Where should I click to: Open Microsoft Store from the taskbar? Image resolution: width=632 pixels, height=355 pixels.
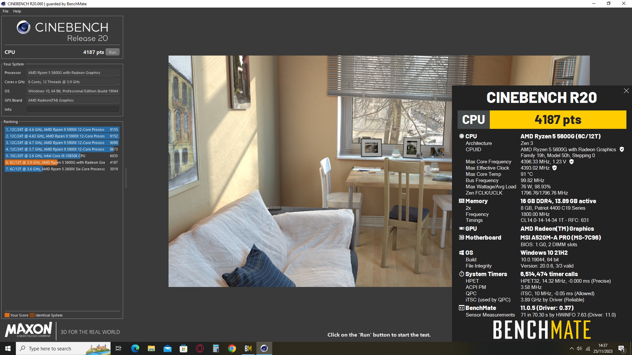(x=183, y=348)
